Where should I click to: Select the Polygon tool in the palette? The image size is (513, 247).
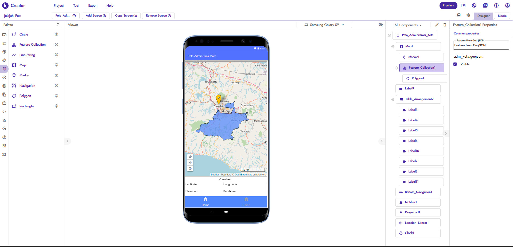tap(25, 96)
